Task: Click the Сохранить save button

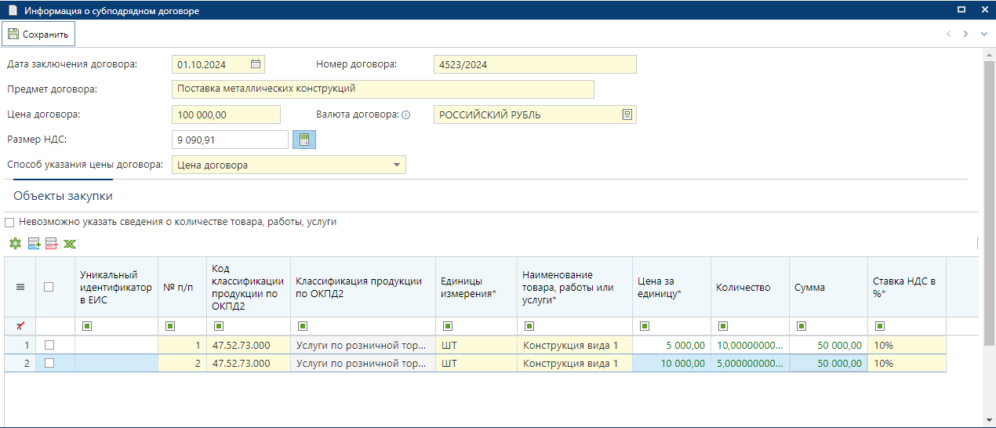Action: (x=39, y=34)
